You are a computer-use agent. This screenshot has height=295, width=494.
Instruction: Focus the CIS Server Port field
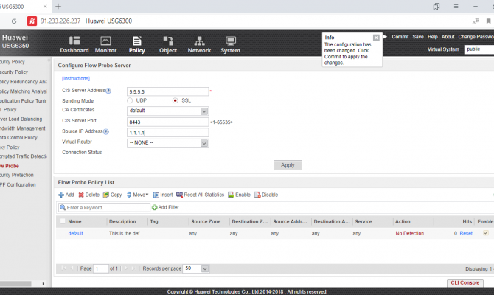167,122
